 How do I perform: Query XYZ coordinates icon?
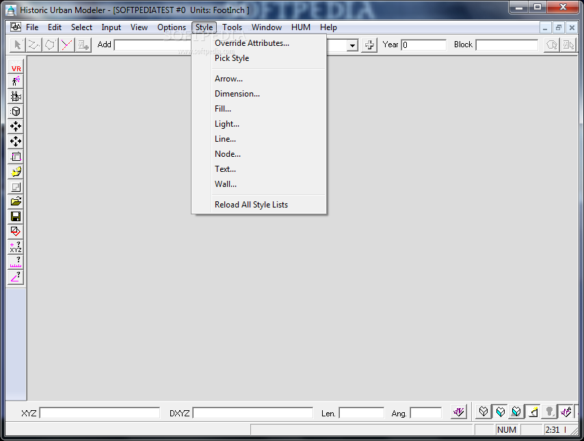(x=16, y=247)
